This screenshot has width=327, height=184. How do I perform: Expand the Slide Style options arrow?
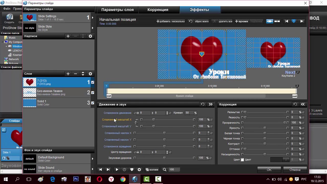point(92,28)
